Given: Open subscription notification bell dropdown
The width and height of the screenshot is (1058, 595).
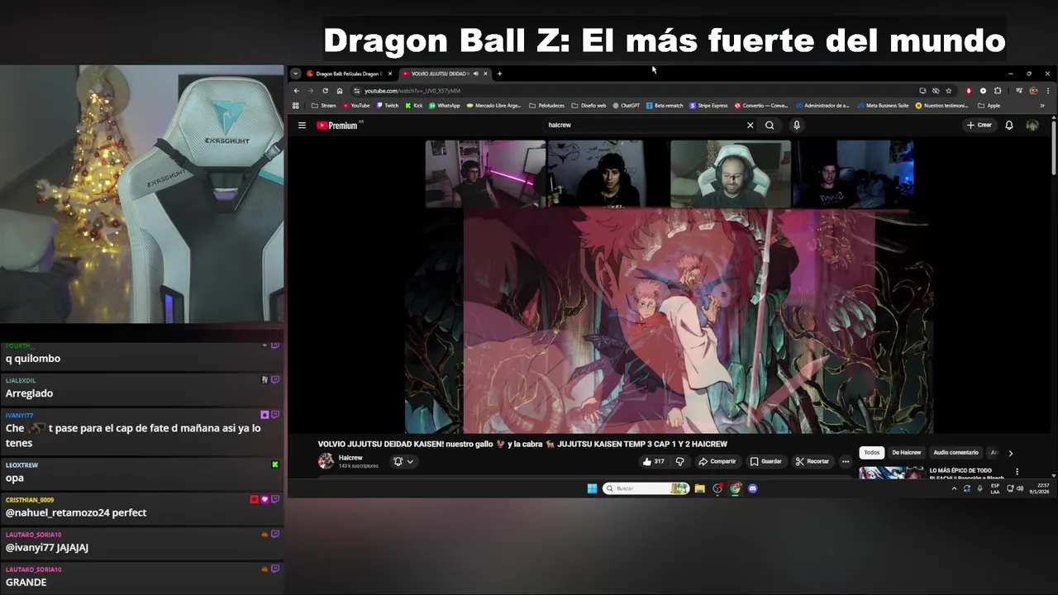Looking at the screenshot, I should pos(403,462).
